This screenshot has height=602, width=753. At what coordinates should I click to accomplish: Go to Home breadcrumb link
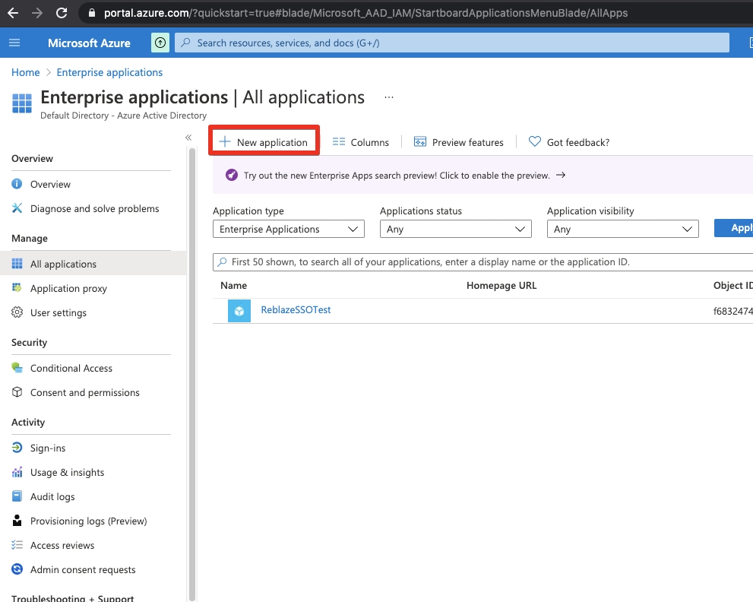point(25,72)
